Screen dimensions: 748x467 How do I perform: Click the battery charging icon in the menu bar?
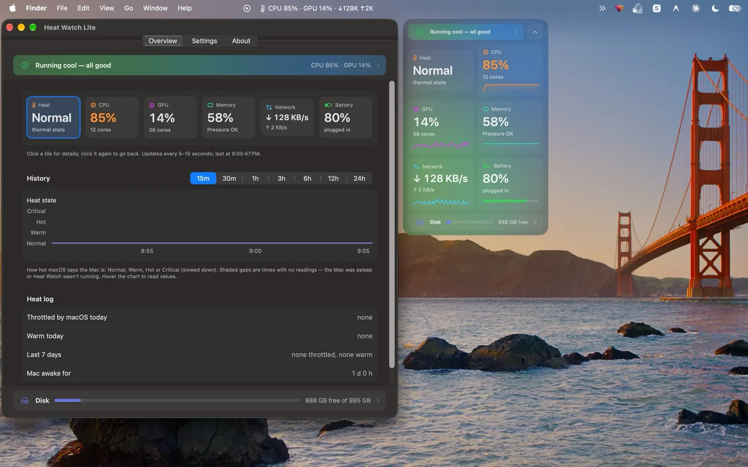coord(735,8)
